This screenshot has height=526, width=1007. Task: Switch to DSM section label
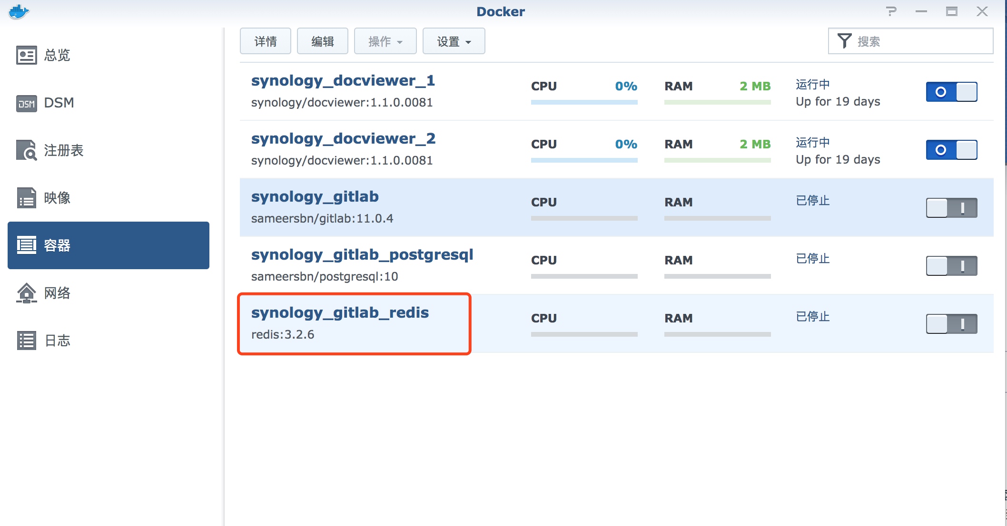[x=59, y=103]
